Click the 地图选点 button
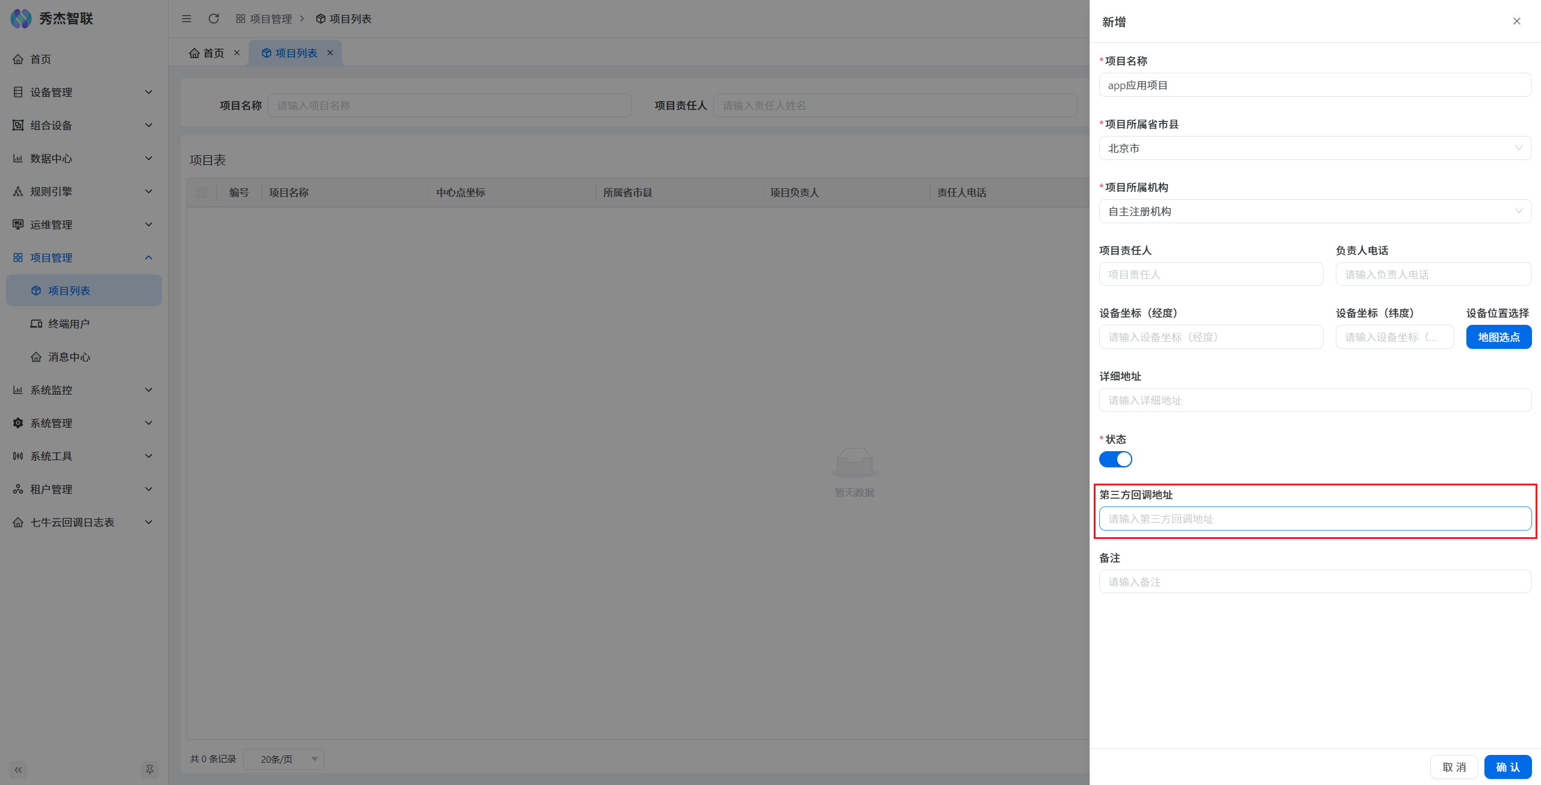The width and height of the screenshot is (1541, 785). click(x=1498, y=337)
